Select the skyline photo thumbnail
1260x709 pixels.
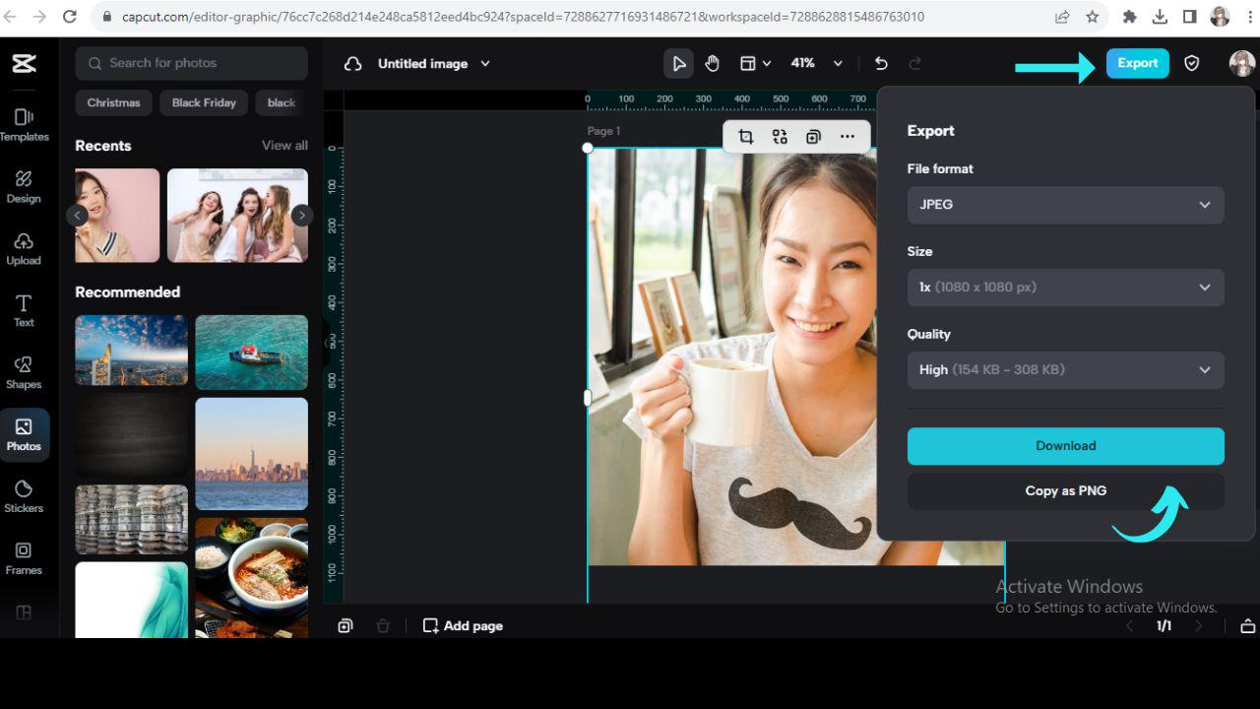point(251,454)
